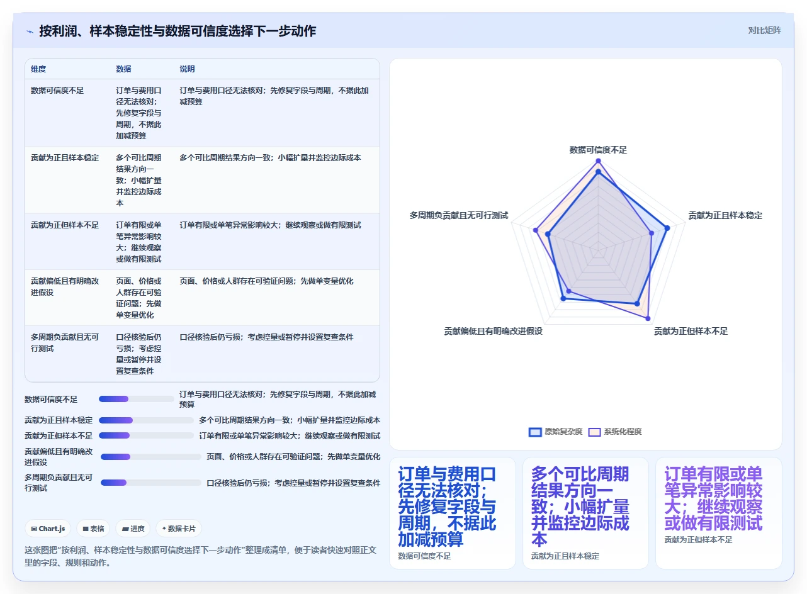Click the progress bar for 数据可信度不足
The image size is (807, 594).
pos(137,399)
